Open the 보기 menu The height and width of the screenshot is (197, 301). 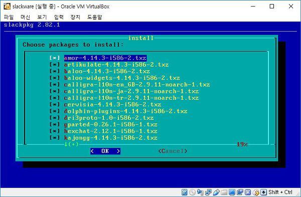42,17
